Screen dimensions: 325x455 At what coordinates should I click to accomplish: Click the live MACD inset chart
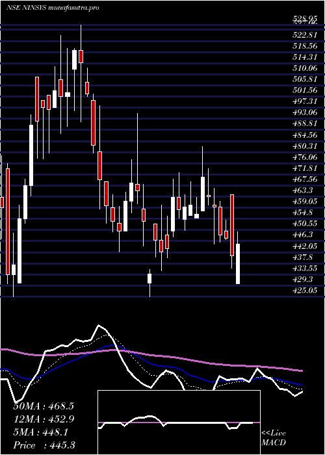pos(179,422)
